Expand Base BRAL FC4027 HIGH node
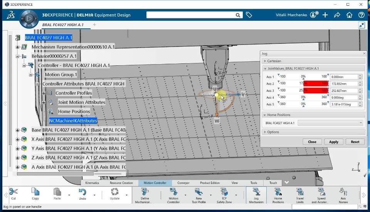This screenshot has width=370, height=212. pyautogui.click(x=17, y=130)
